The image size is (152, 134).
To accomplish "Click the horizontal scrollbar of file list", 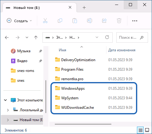I will tap(83, 124).
